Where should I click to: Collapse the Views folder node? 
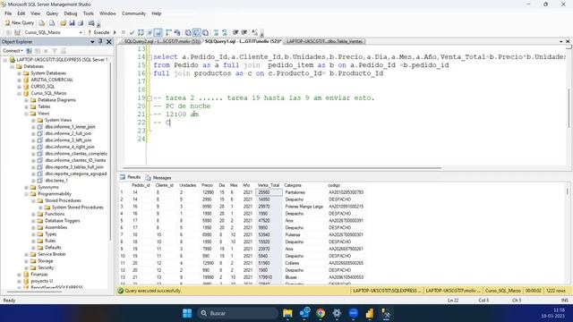pyautogui.click(x=26, y=114)
